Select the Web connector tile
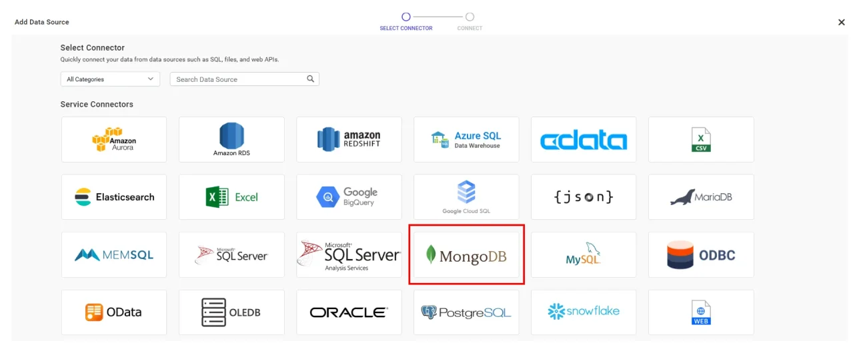Viewport: 859px width, 353px height. (x=701, y=312)
